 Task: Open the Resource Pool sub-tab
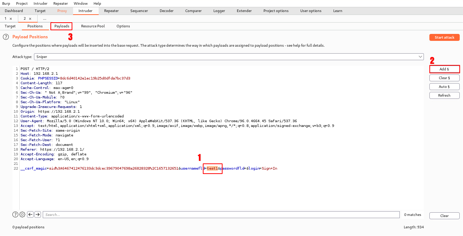click(x=93, y=26)
